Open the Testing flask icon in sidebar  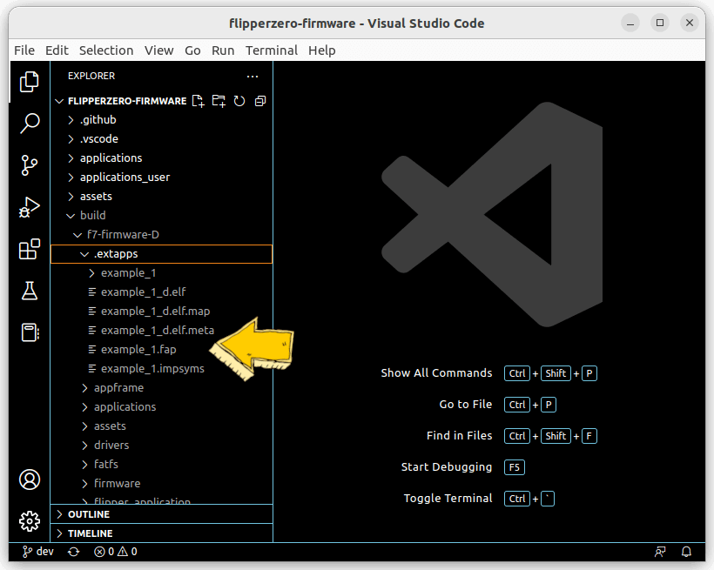click(x=29, y=291)
